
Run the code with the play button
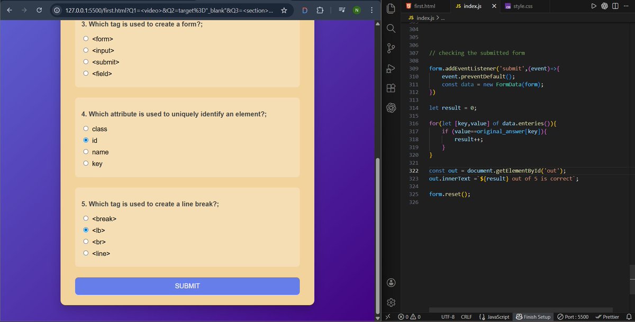[594, 6]
